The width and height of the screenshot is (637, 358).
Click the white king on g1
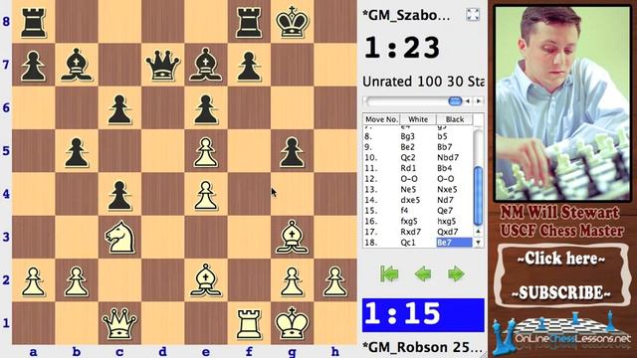click(x=292, y=323)
